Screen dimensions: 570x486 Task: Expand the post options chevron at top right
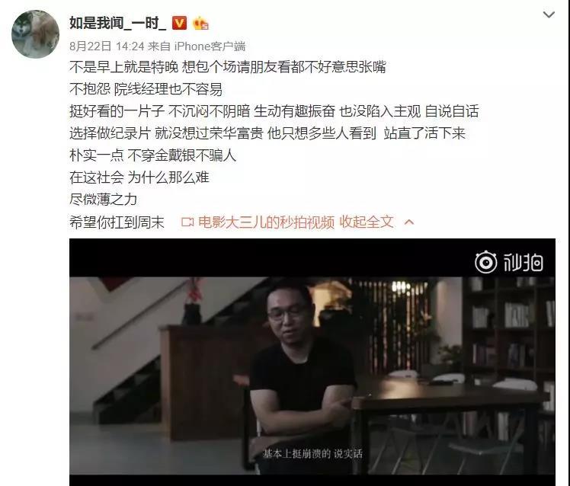549,14
